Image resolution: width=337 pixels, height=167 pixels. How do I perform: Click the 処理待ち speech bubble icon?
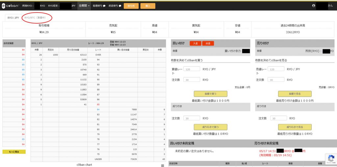pos(104,6)
